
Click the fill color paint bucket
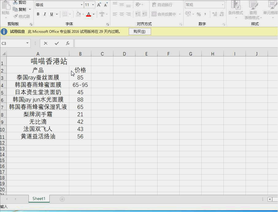tap(78, 14)
